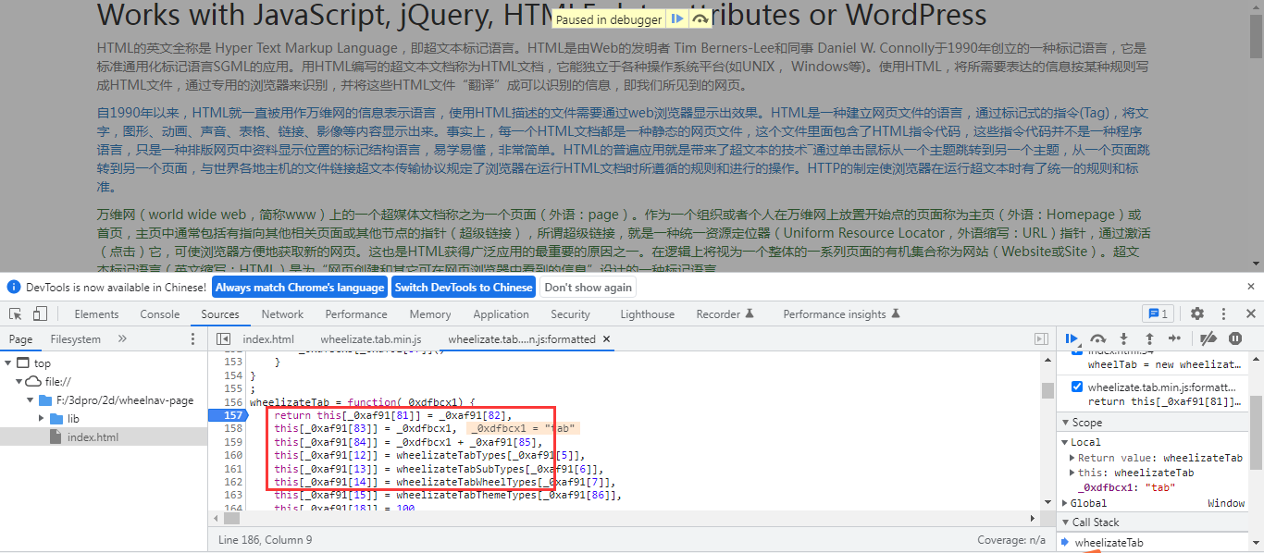Hide the navigator sidebar pane

click(223, 339)
